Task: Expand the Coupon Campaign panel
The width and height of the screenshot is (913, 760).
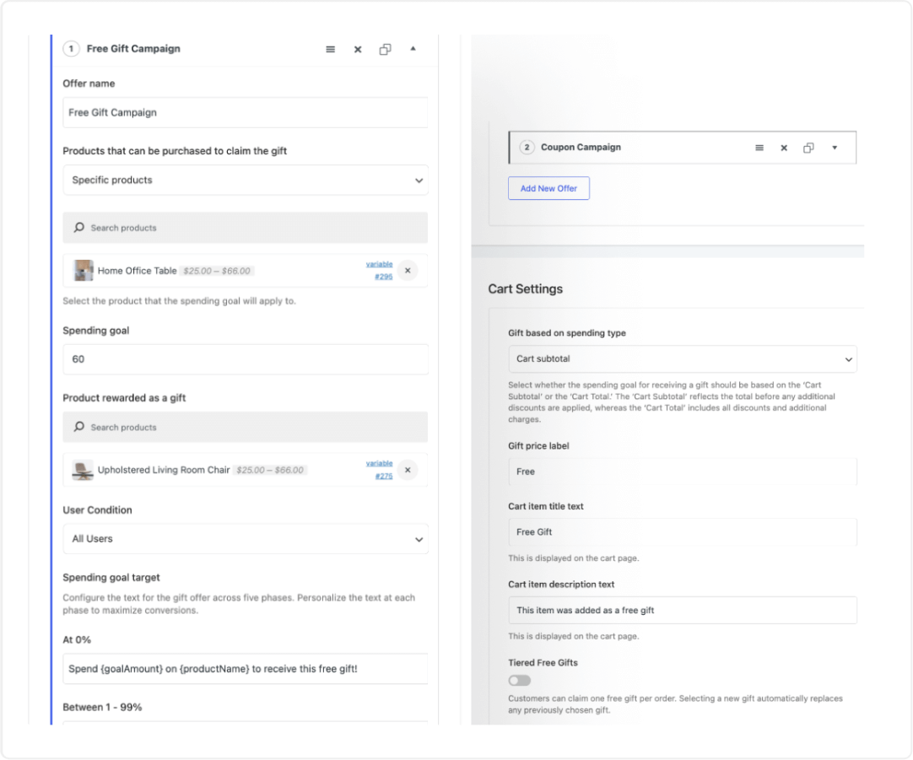Action: click(x=835, y=148)
